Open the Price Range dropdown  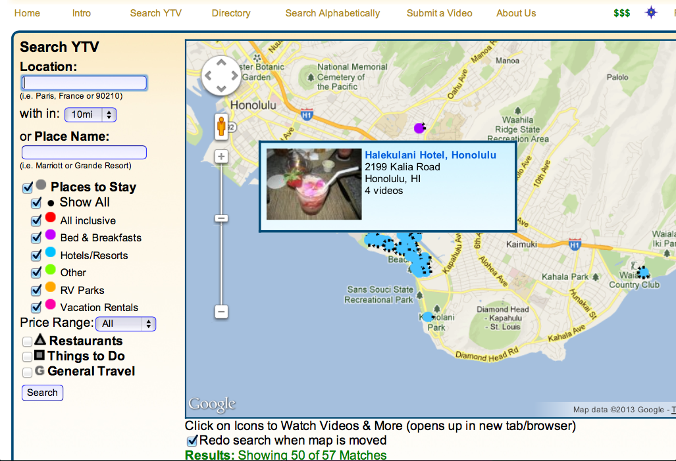(x=126, y=324)
